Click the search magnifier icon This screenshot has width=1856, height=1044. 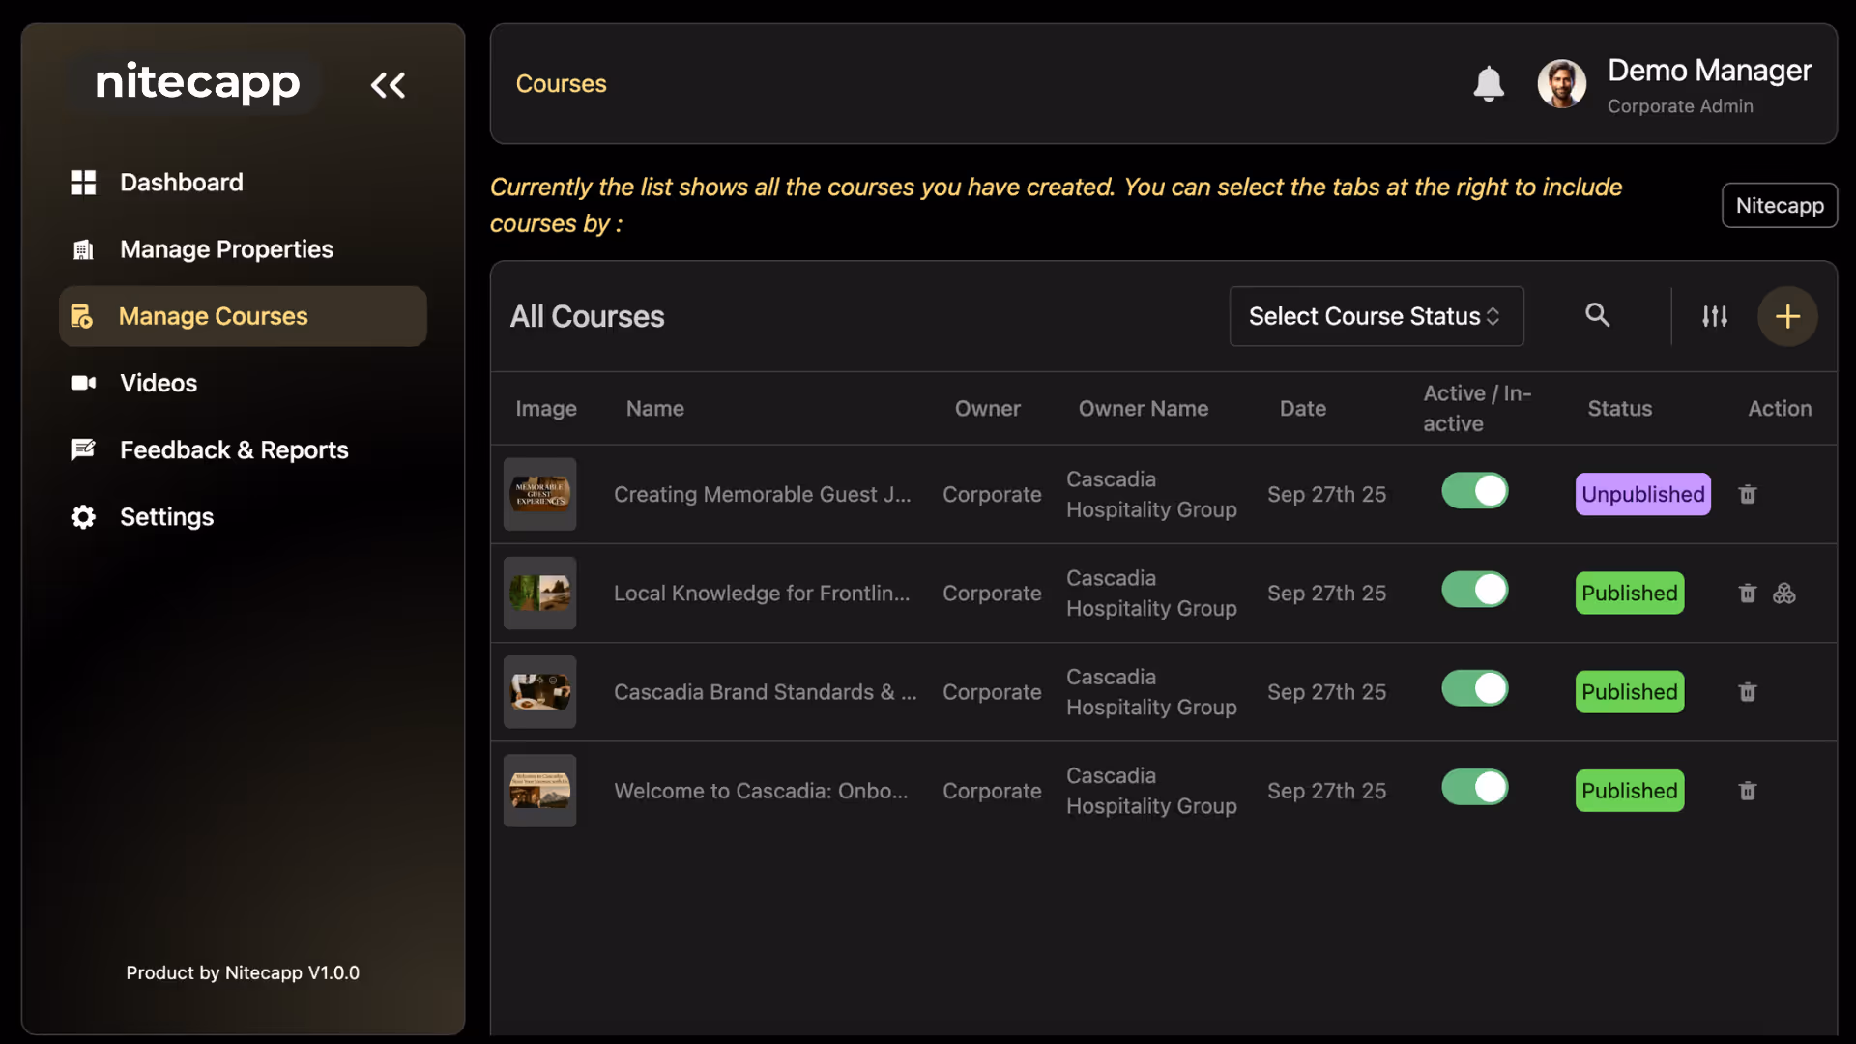[x=1597, y=315]
